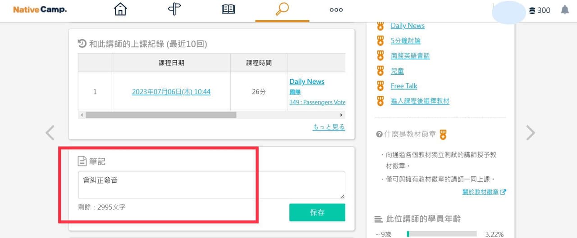Open the user profile avatar
577x238 pixels.
tap(508, 13)
